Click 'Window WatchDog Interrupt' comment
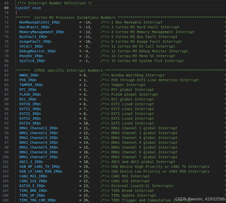Viewport: 226px width, 203px height. pos(138,75)
